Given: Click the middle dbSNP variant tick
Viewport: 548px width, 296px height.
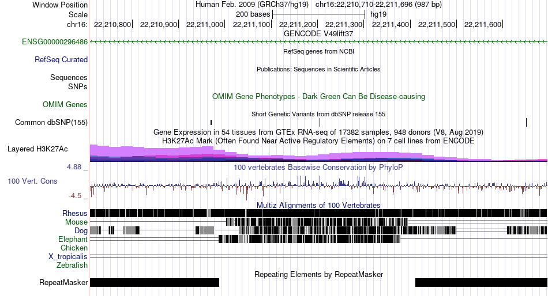Looking at the screenshot, I should click(320, 122).
